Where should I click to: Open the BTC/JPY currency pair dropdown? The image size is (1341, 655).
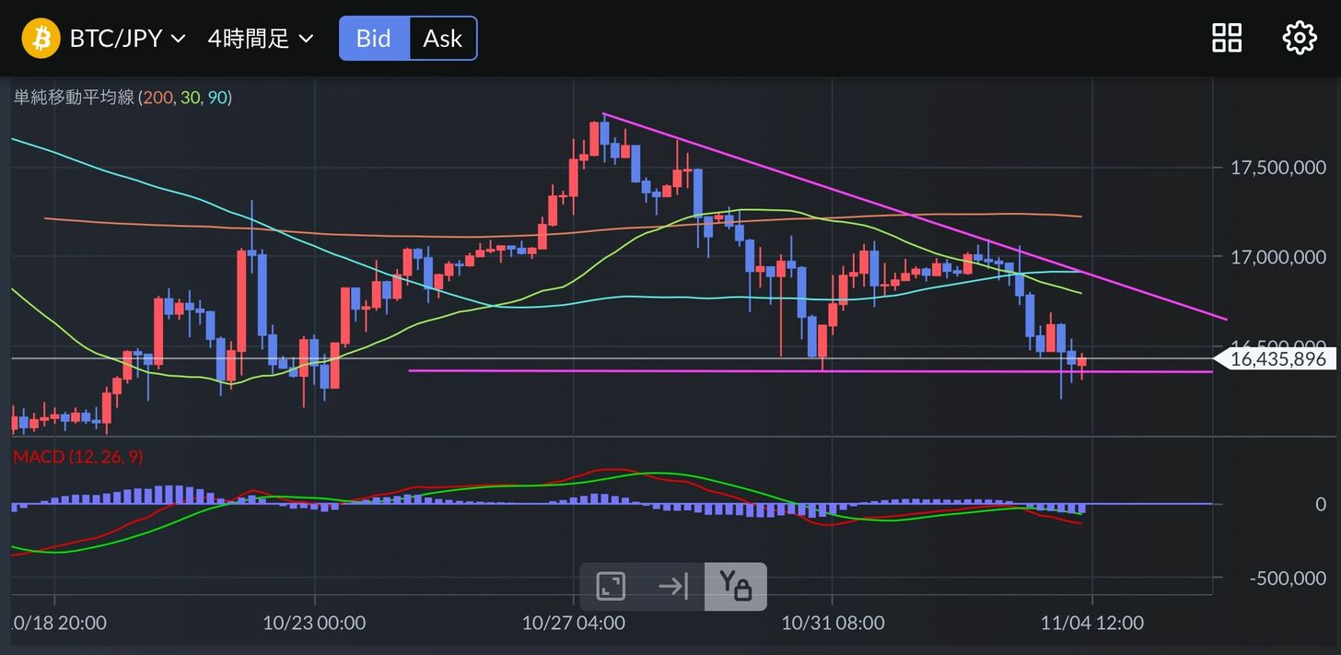[127, 39]
